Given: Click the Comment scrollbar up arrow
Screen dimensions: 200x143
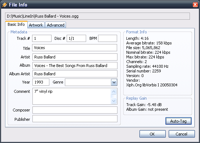Looking at the screenshot, I should click(x=114, y=91).
